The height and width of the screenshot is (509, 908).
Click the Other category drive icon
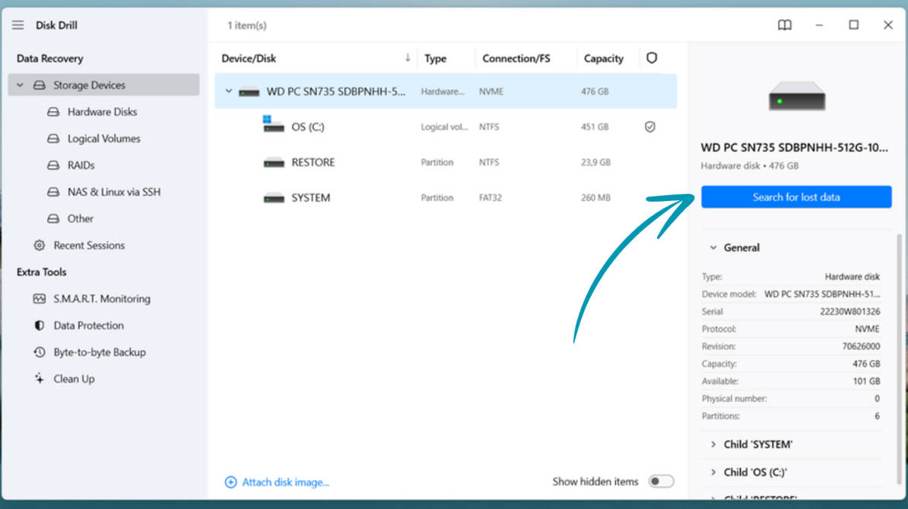[x=53, y=218]
